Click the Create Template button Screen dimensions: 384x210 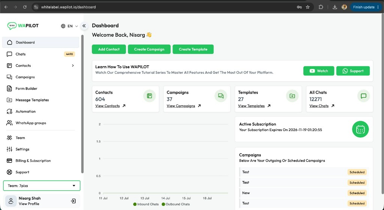[x=193, y=49]
